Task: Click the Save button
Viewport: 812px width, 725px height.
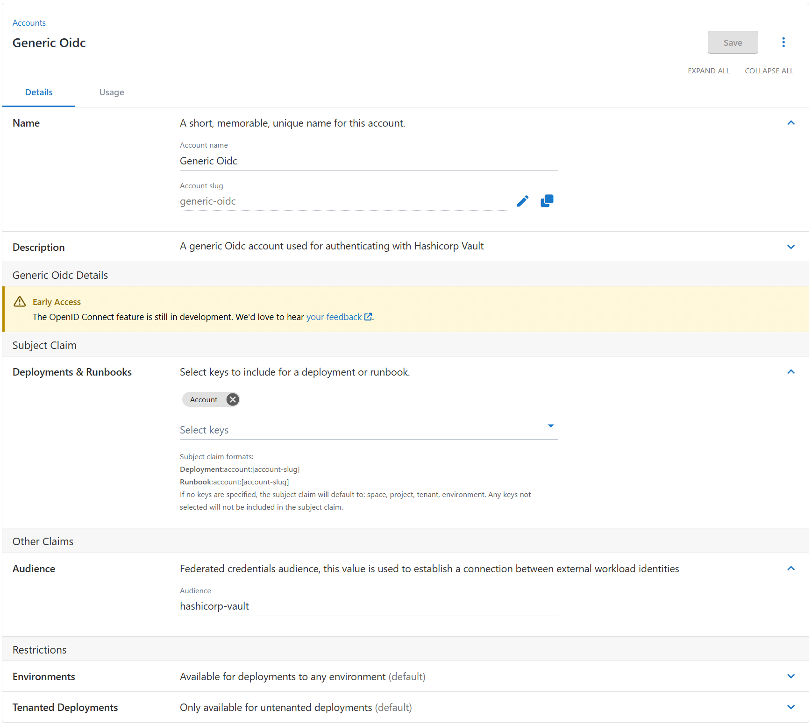Action: pyautogui.click(x=733, y=42)
